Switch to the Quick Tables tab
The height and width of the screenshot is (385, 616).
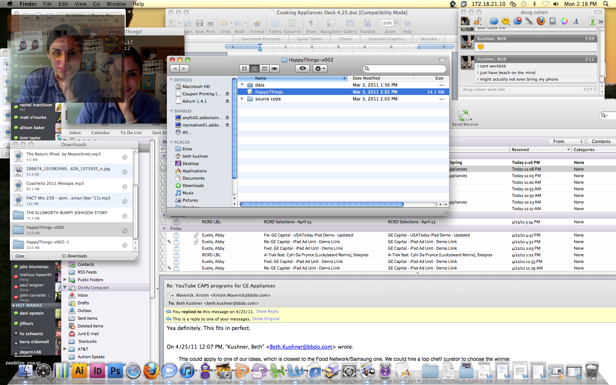tap(309, 39)
